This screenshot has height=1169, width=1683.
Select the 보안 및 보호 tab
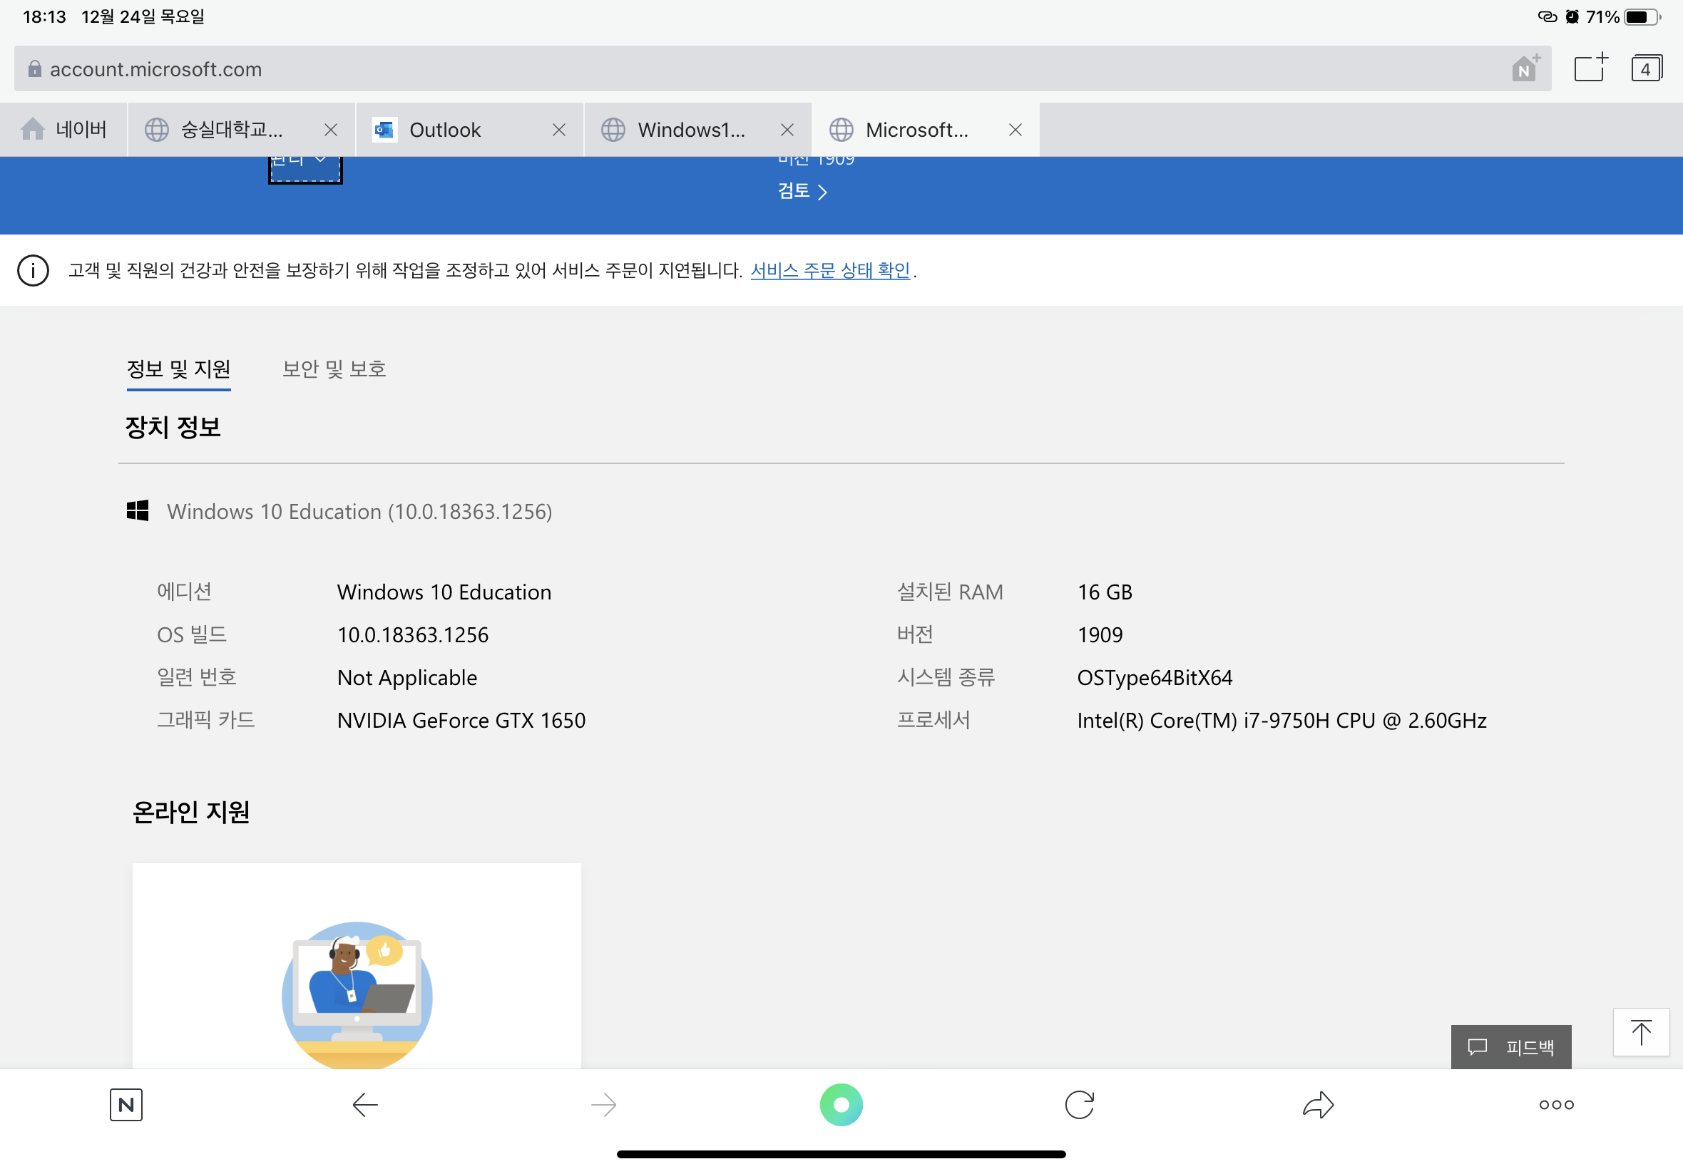click(334, 369)
